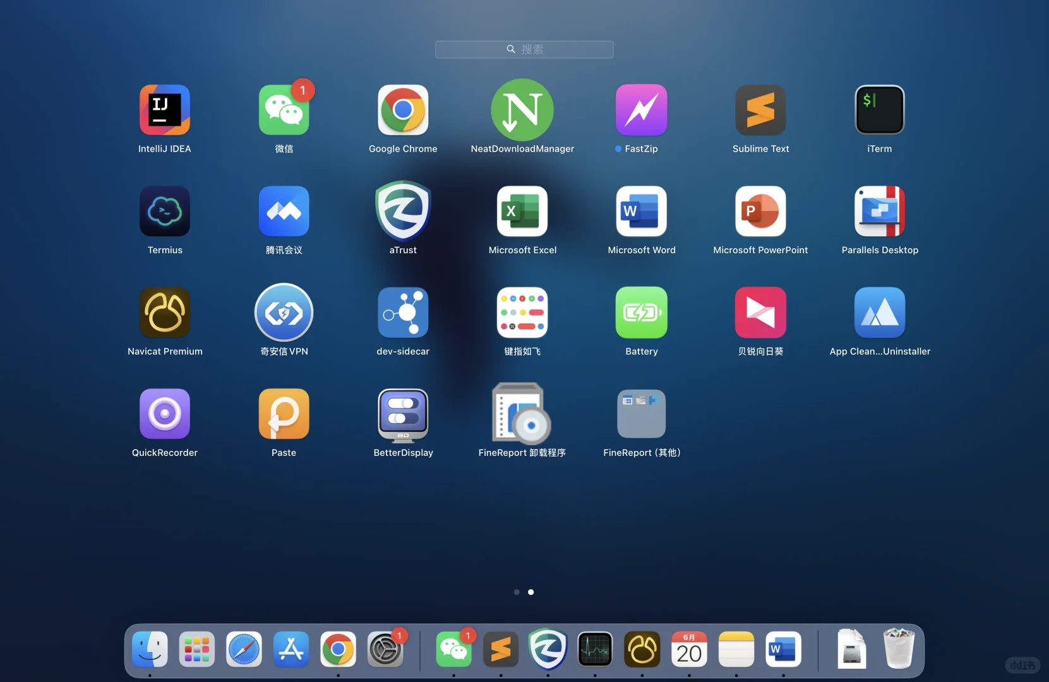Open the iTerm terminal app
This screenshot has height=682, width=1049.
[880, 110]
